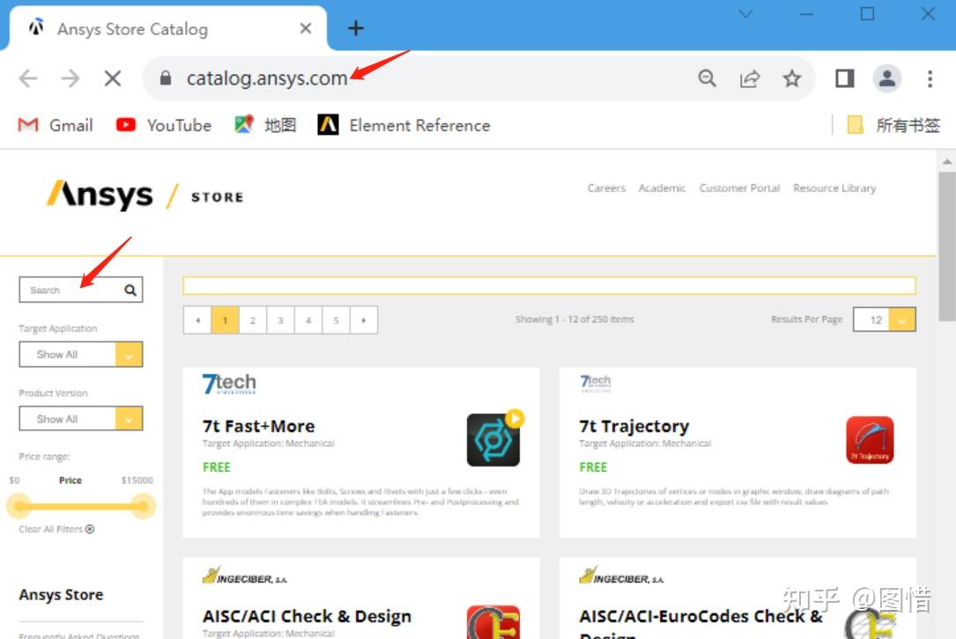Open the 7t Fast+More app title
The image size is (956, 639).
click(258, 426)
